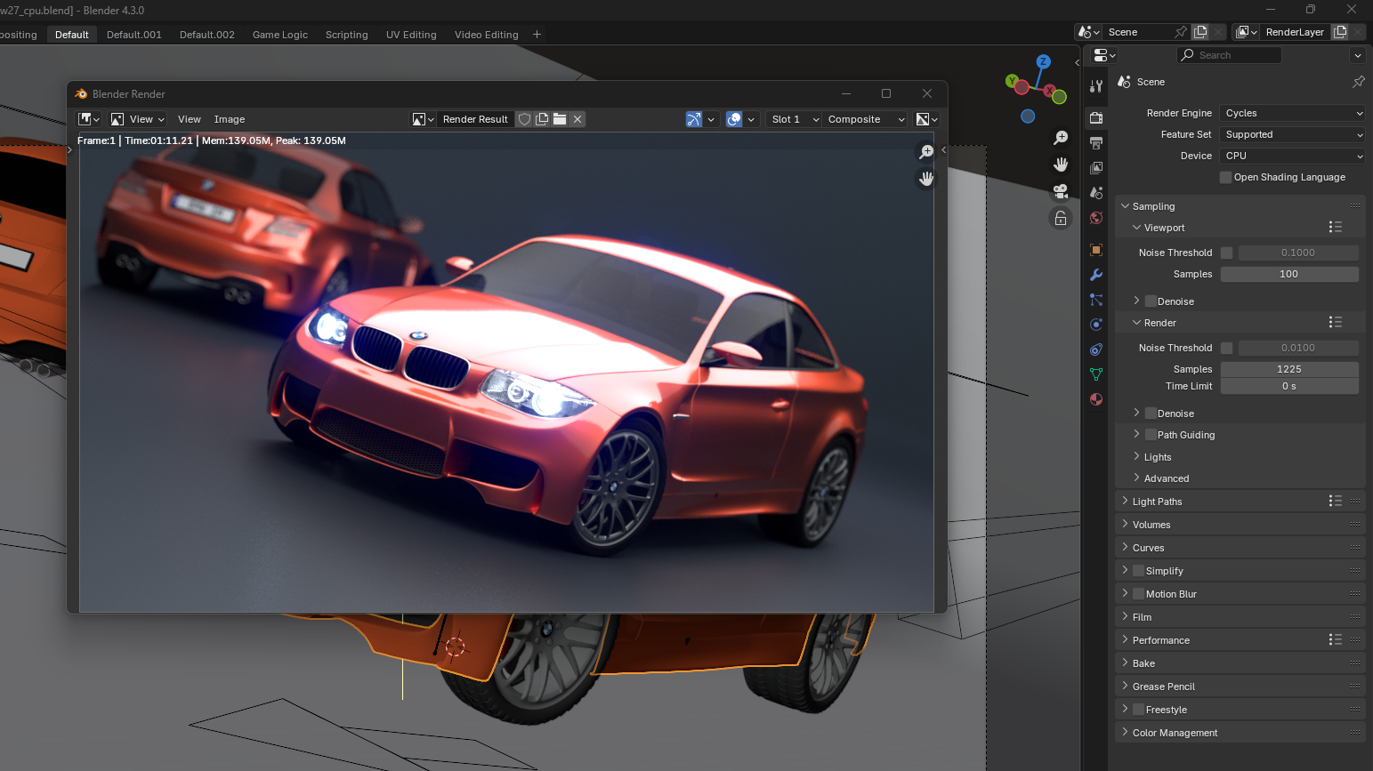The height and width of the screenshot is (771, 1373).
Task: Toggle fake user shield for Render Result
Action: coord(525,119)
